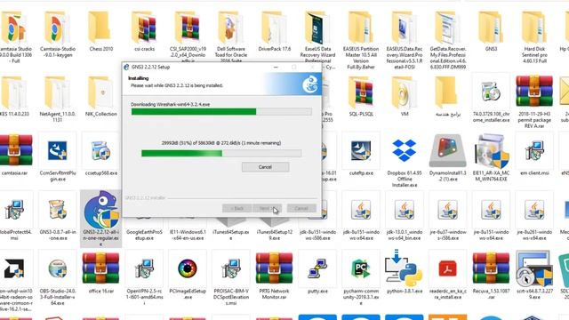The height and width of the screenshot is (320, 569).
Task: Select the VM folder
Action: pos(405,92)
